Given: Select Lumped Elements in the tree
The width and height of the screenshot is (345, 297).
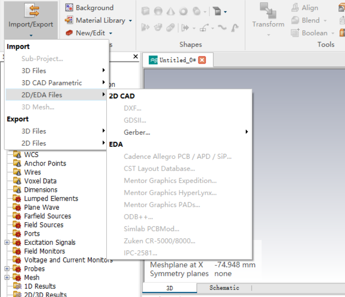Looking at the screenshot, I should coord(51,198).
